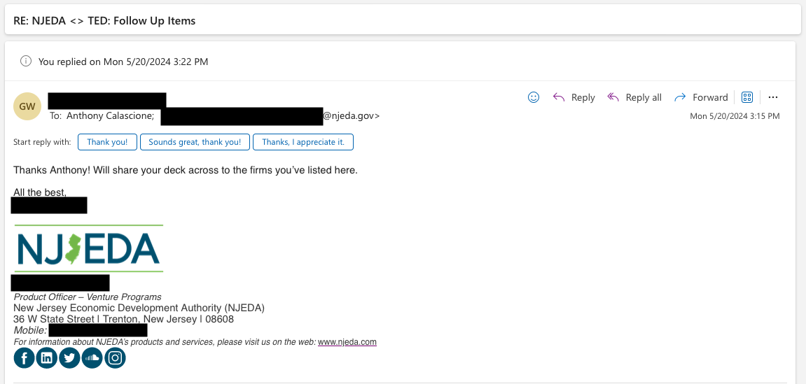
Task: Expand the more actions ellipsis menu
Action: click(773, 97)
